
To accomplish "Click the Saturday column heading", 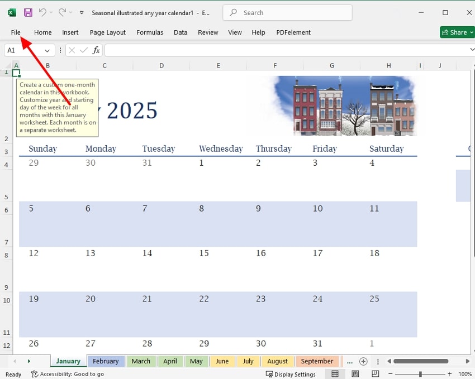I will tap(387, 148).
